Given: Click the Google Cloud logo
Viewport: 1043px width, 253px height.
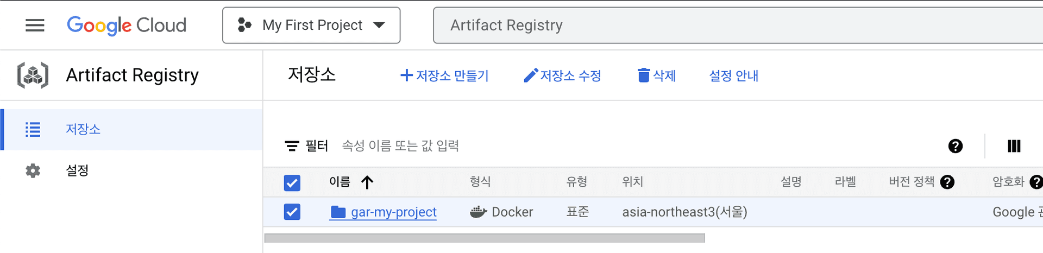Looking at the screenshot, I should pos(127,26).
